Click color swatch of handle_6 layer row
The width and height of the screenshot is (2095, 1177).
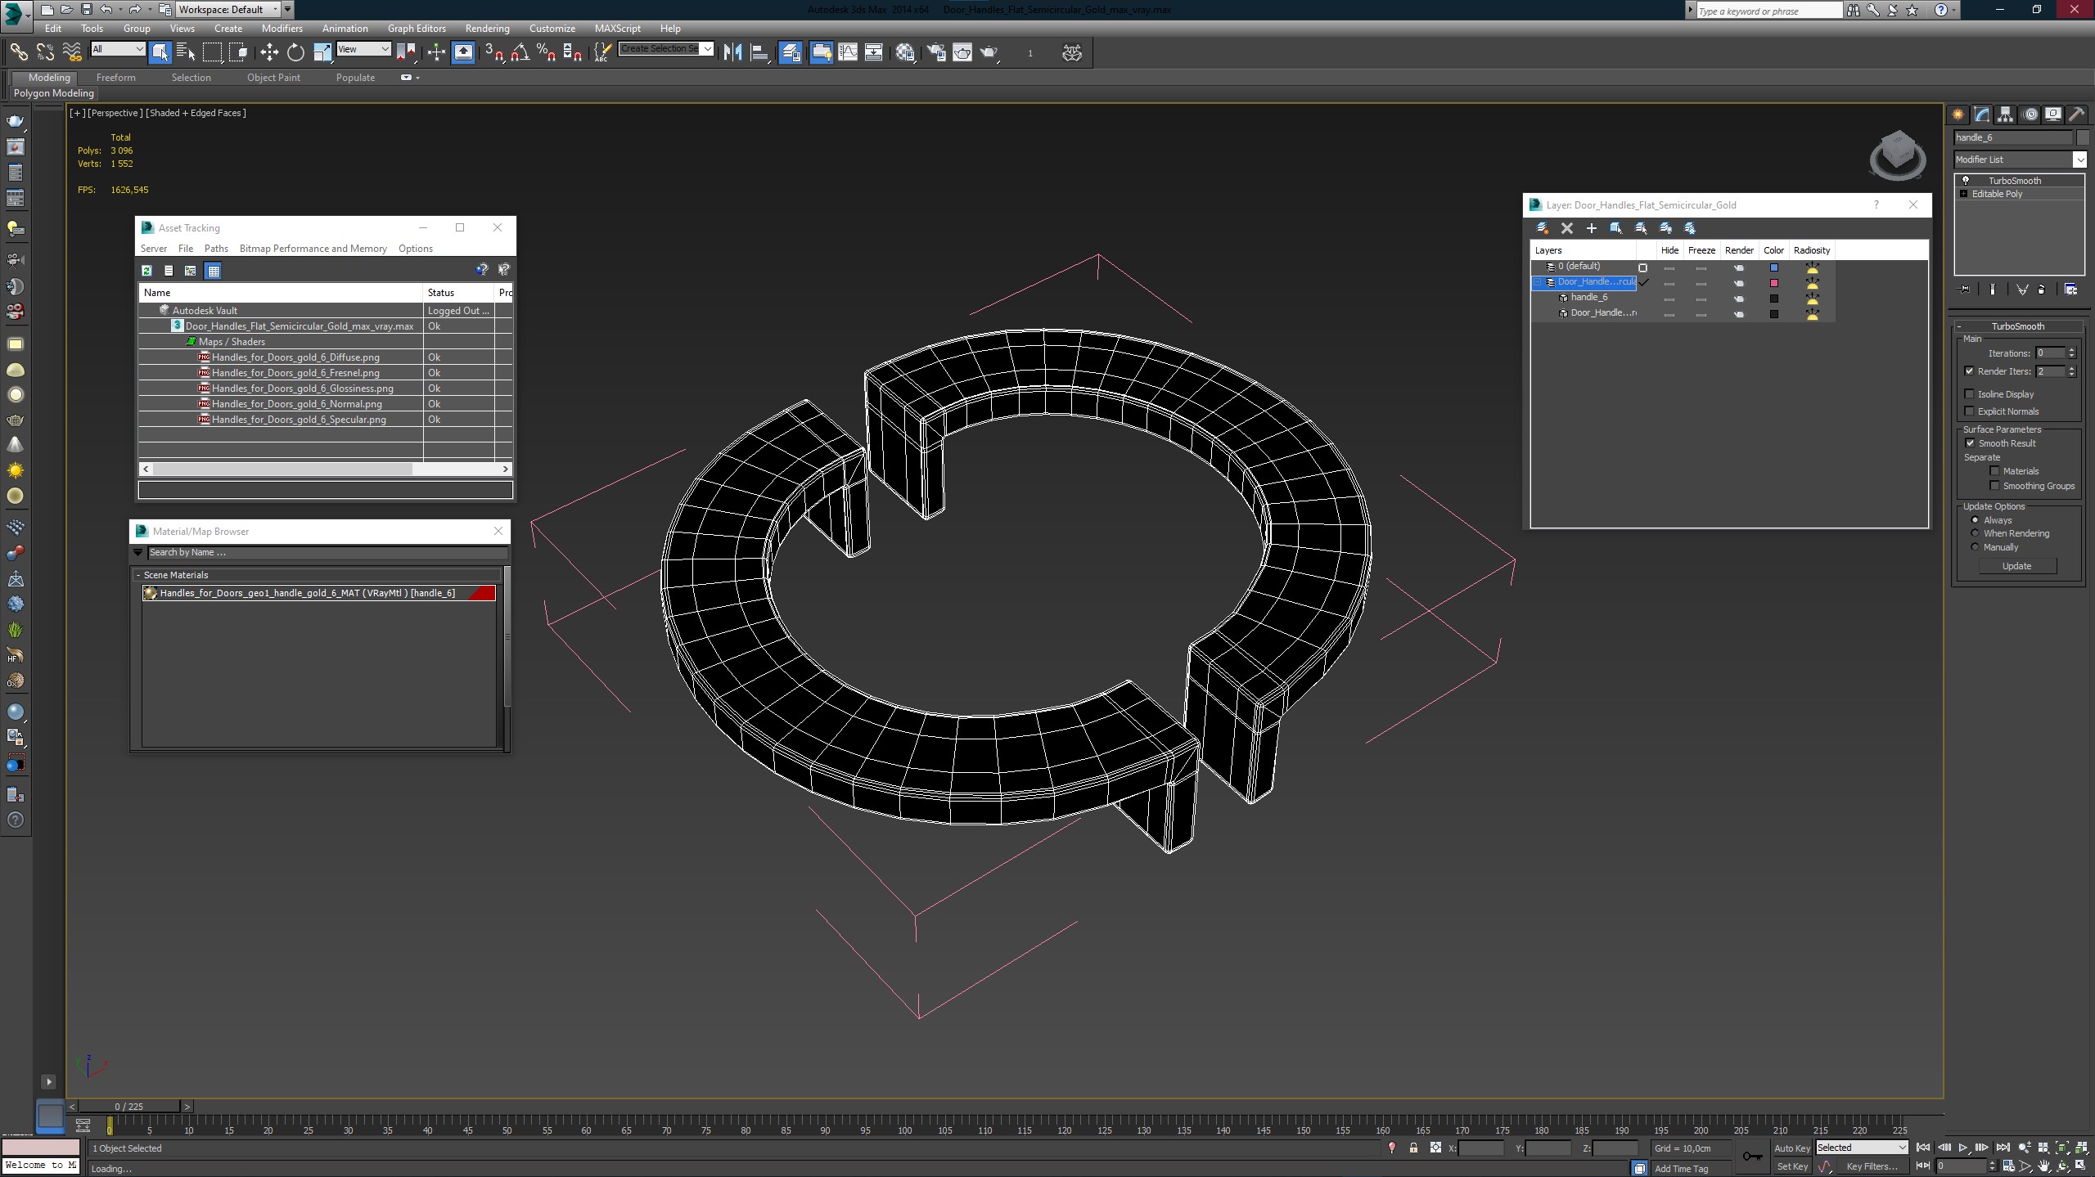(x=1774, y=299)
